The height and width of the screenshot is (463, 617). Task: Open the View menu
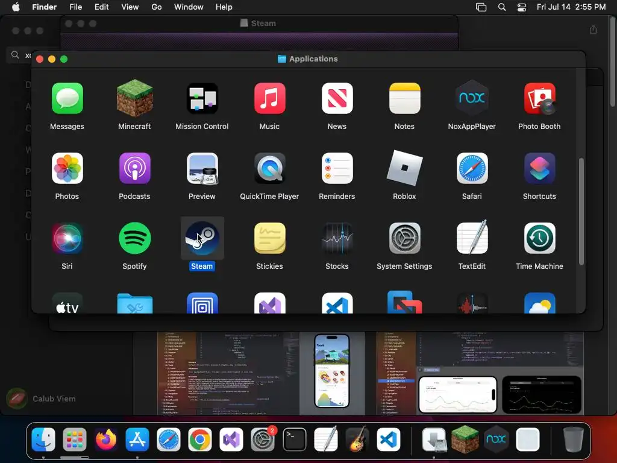(130, 7)
